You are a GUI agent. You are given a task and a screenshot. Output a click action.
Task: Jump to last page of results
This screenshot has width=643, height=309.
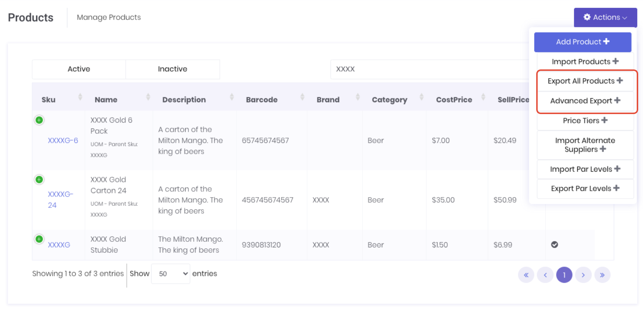point(602,275)
